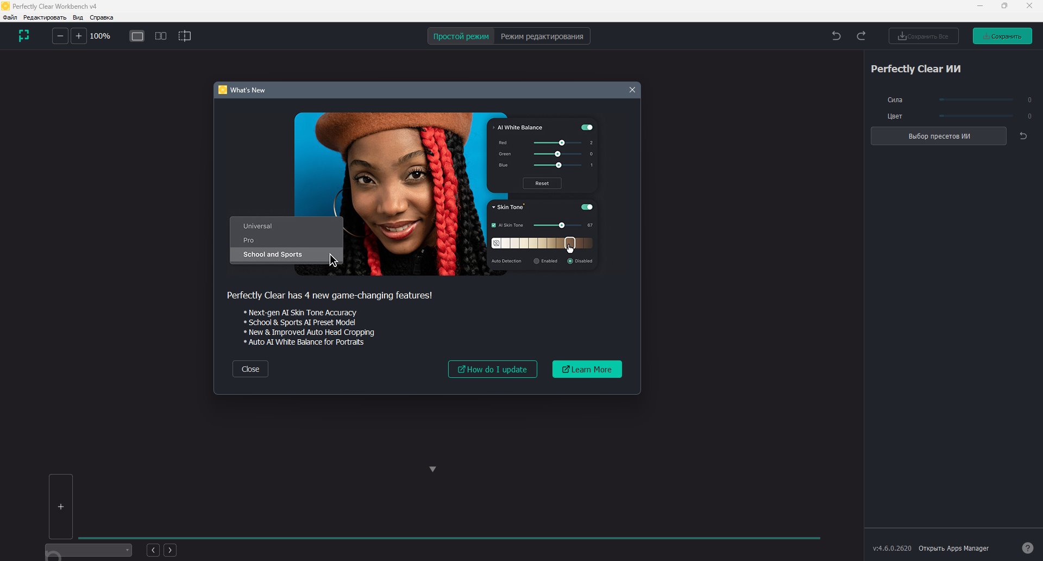Screen dimensions: 1043x561
Task: Open the Справка menu
Action: [x=101, y=17]
